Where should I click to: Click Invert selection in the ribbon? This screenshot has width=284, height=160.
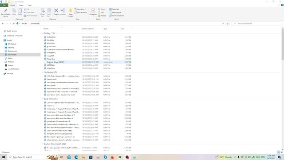tap(116, 16)
